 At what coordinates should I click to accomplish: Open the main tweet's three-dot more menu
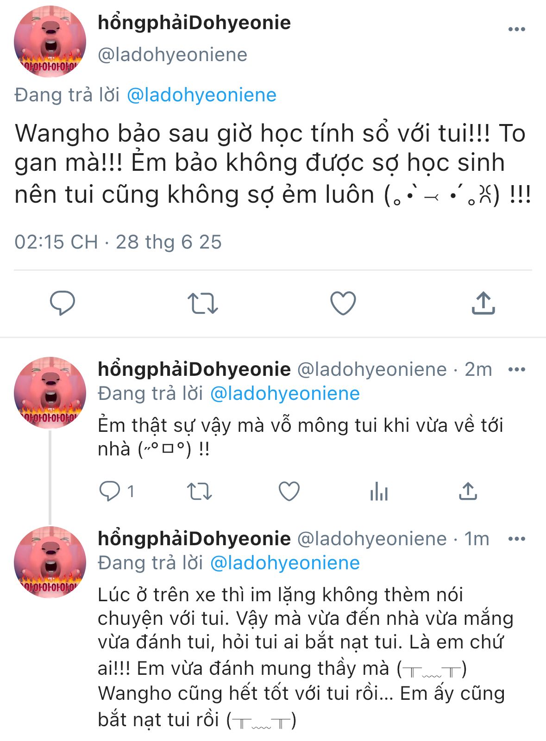tap(516, 29)
